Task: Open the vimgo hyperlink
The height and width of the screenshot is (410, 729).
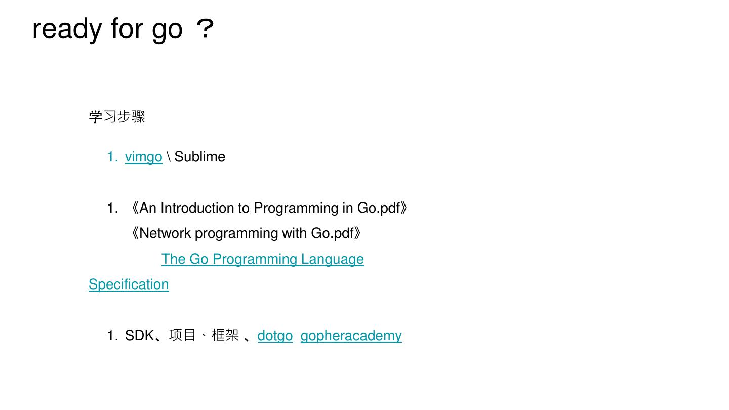Action: pyautogui.click(x=143, y=157)
